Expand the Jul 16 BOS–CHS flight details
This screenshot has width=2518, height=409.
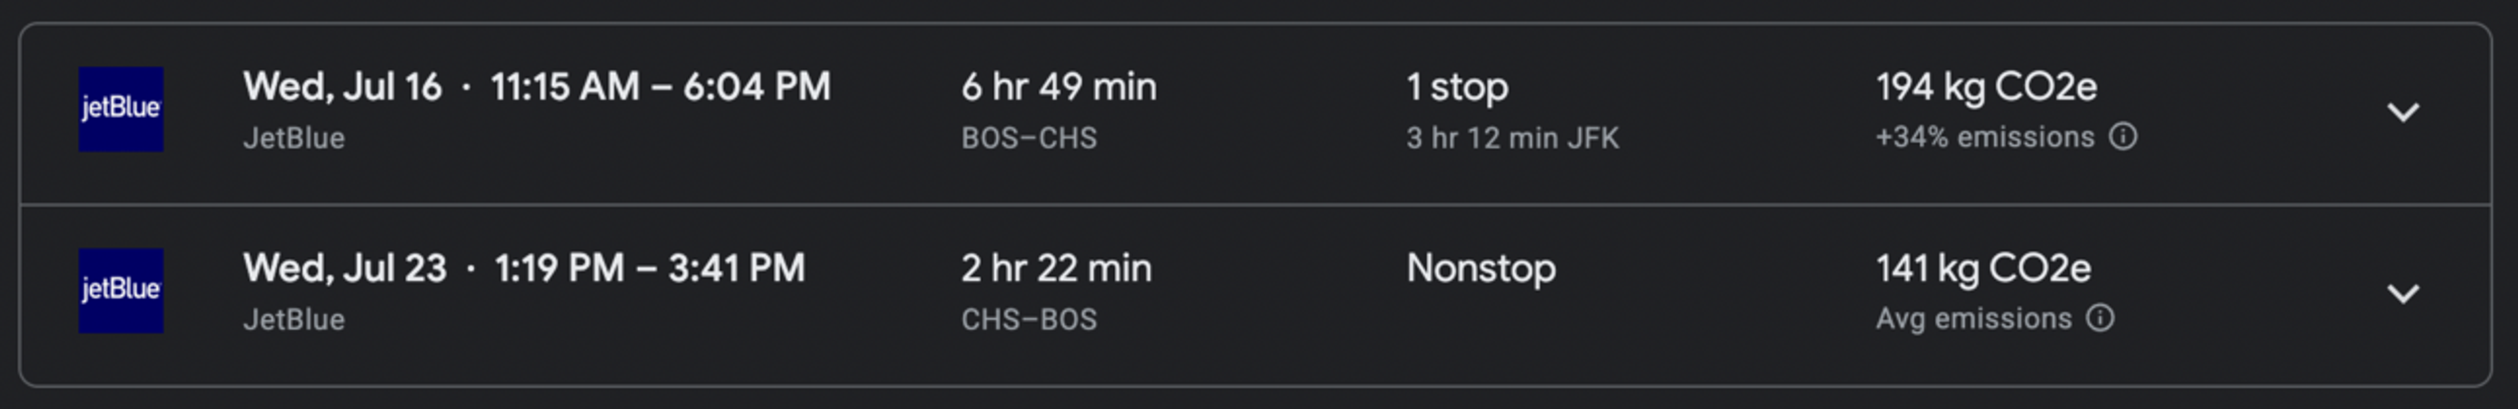click(x=2404, y=112)
